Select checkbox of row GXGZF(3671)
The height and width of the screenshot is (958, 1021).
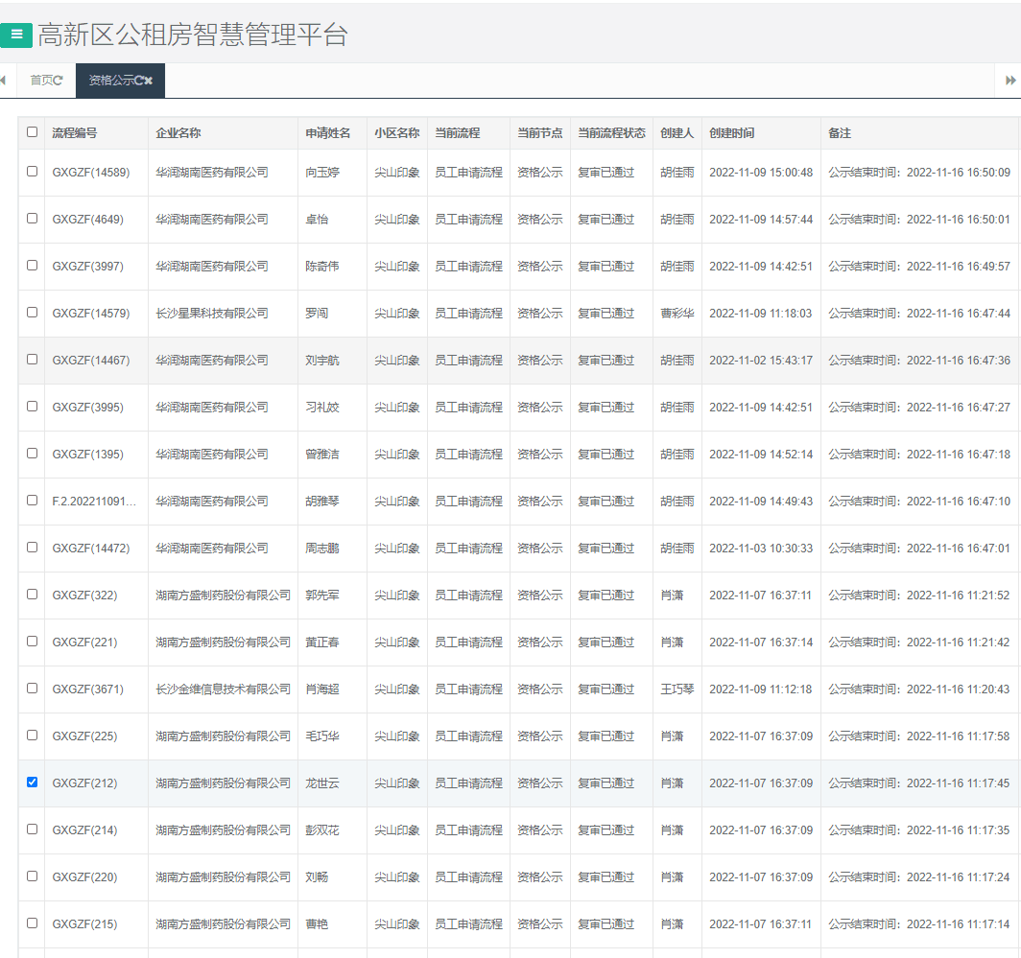pyautogui.click(x=33, y=689)
